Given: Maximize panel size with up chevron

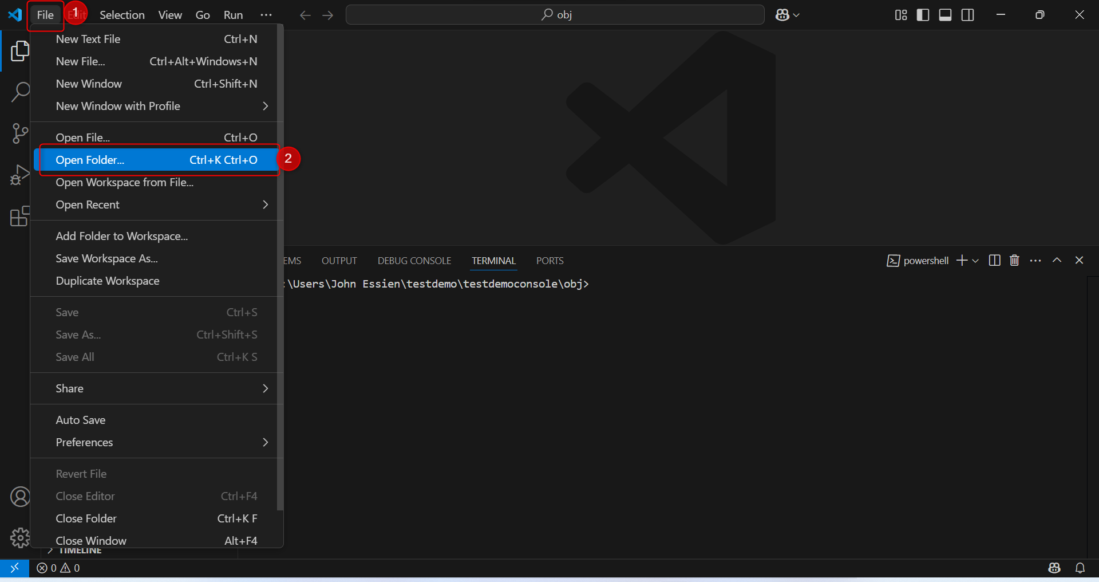Looking at the screenshot, I should coord(1057,260).
